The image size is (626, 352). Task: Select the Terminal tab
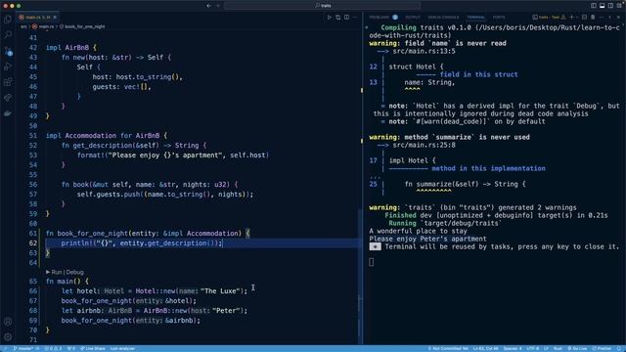click(x=475, y=18)
